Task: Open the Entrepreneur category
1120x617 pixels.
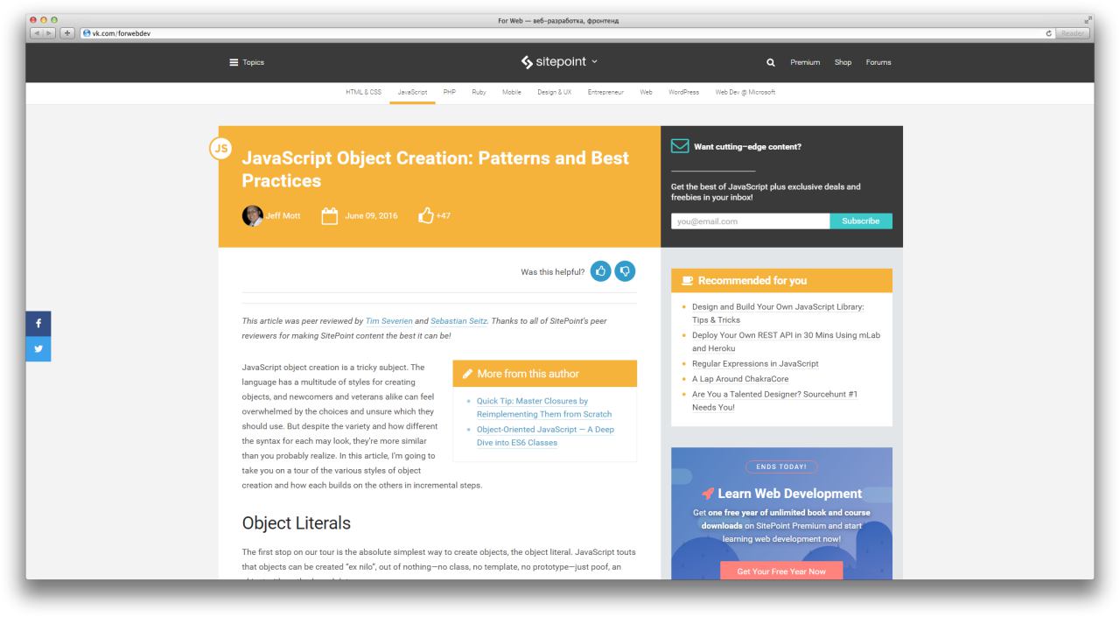Action: coord(605,92)
